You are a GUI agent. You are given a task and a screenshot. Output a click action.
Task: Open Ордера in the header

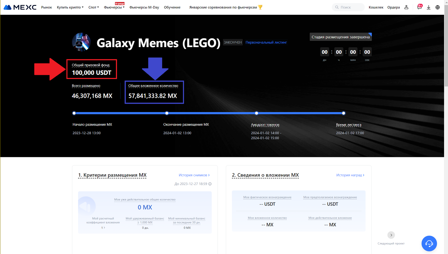[393, 7]
